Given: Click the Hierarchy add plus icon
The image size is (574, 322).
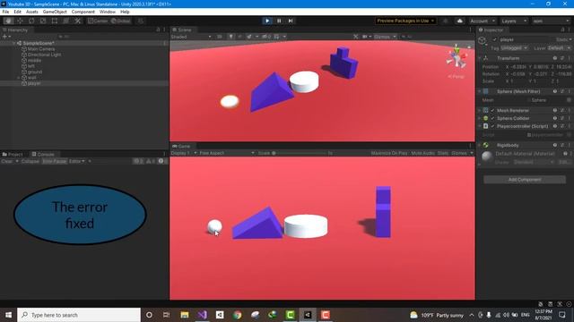Looking at the screenshot, I should tap(4, 37).
